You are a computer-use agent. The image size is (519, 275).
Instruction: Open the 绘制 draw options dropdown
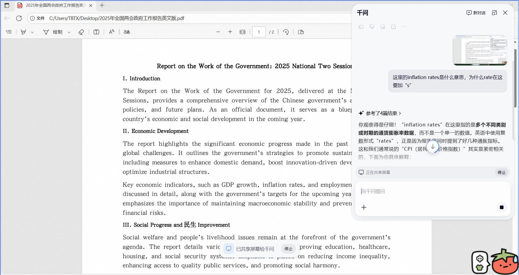click(x=69, y=32)
